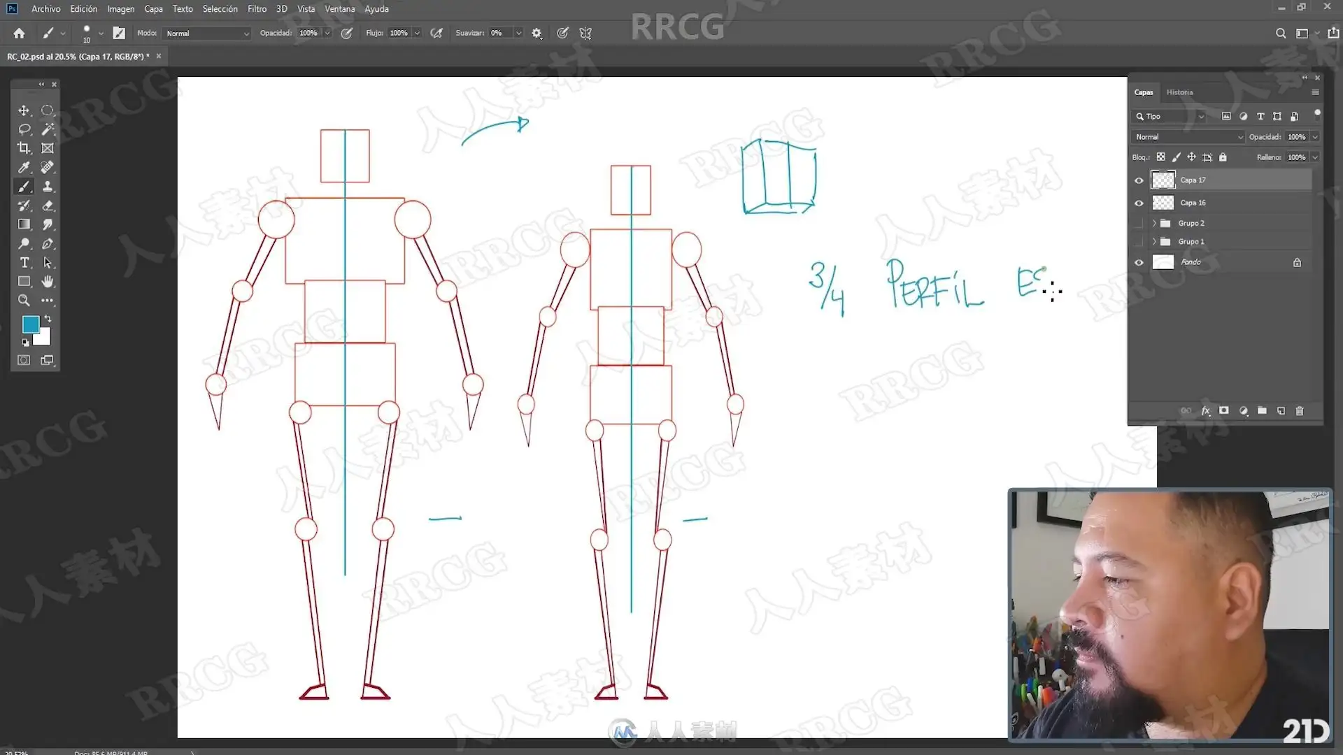
Task: Switch to the Historia tab
Action: [x=1179, y=92]
